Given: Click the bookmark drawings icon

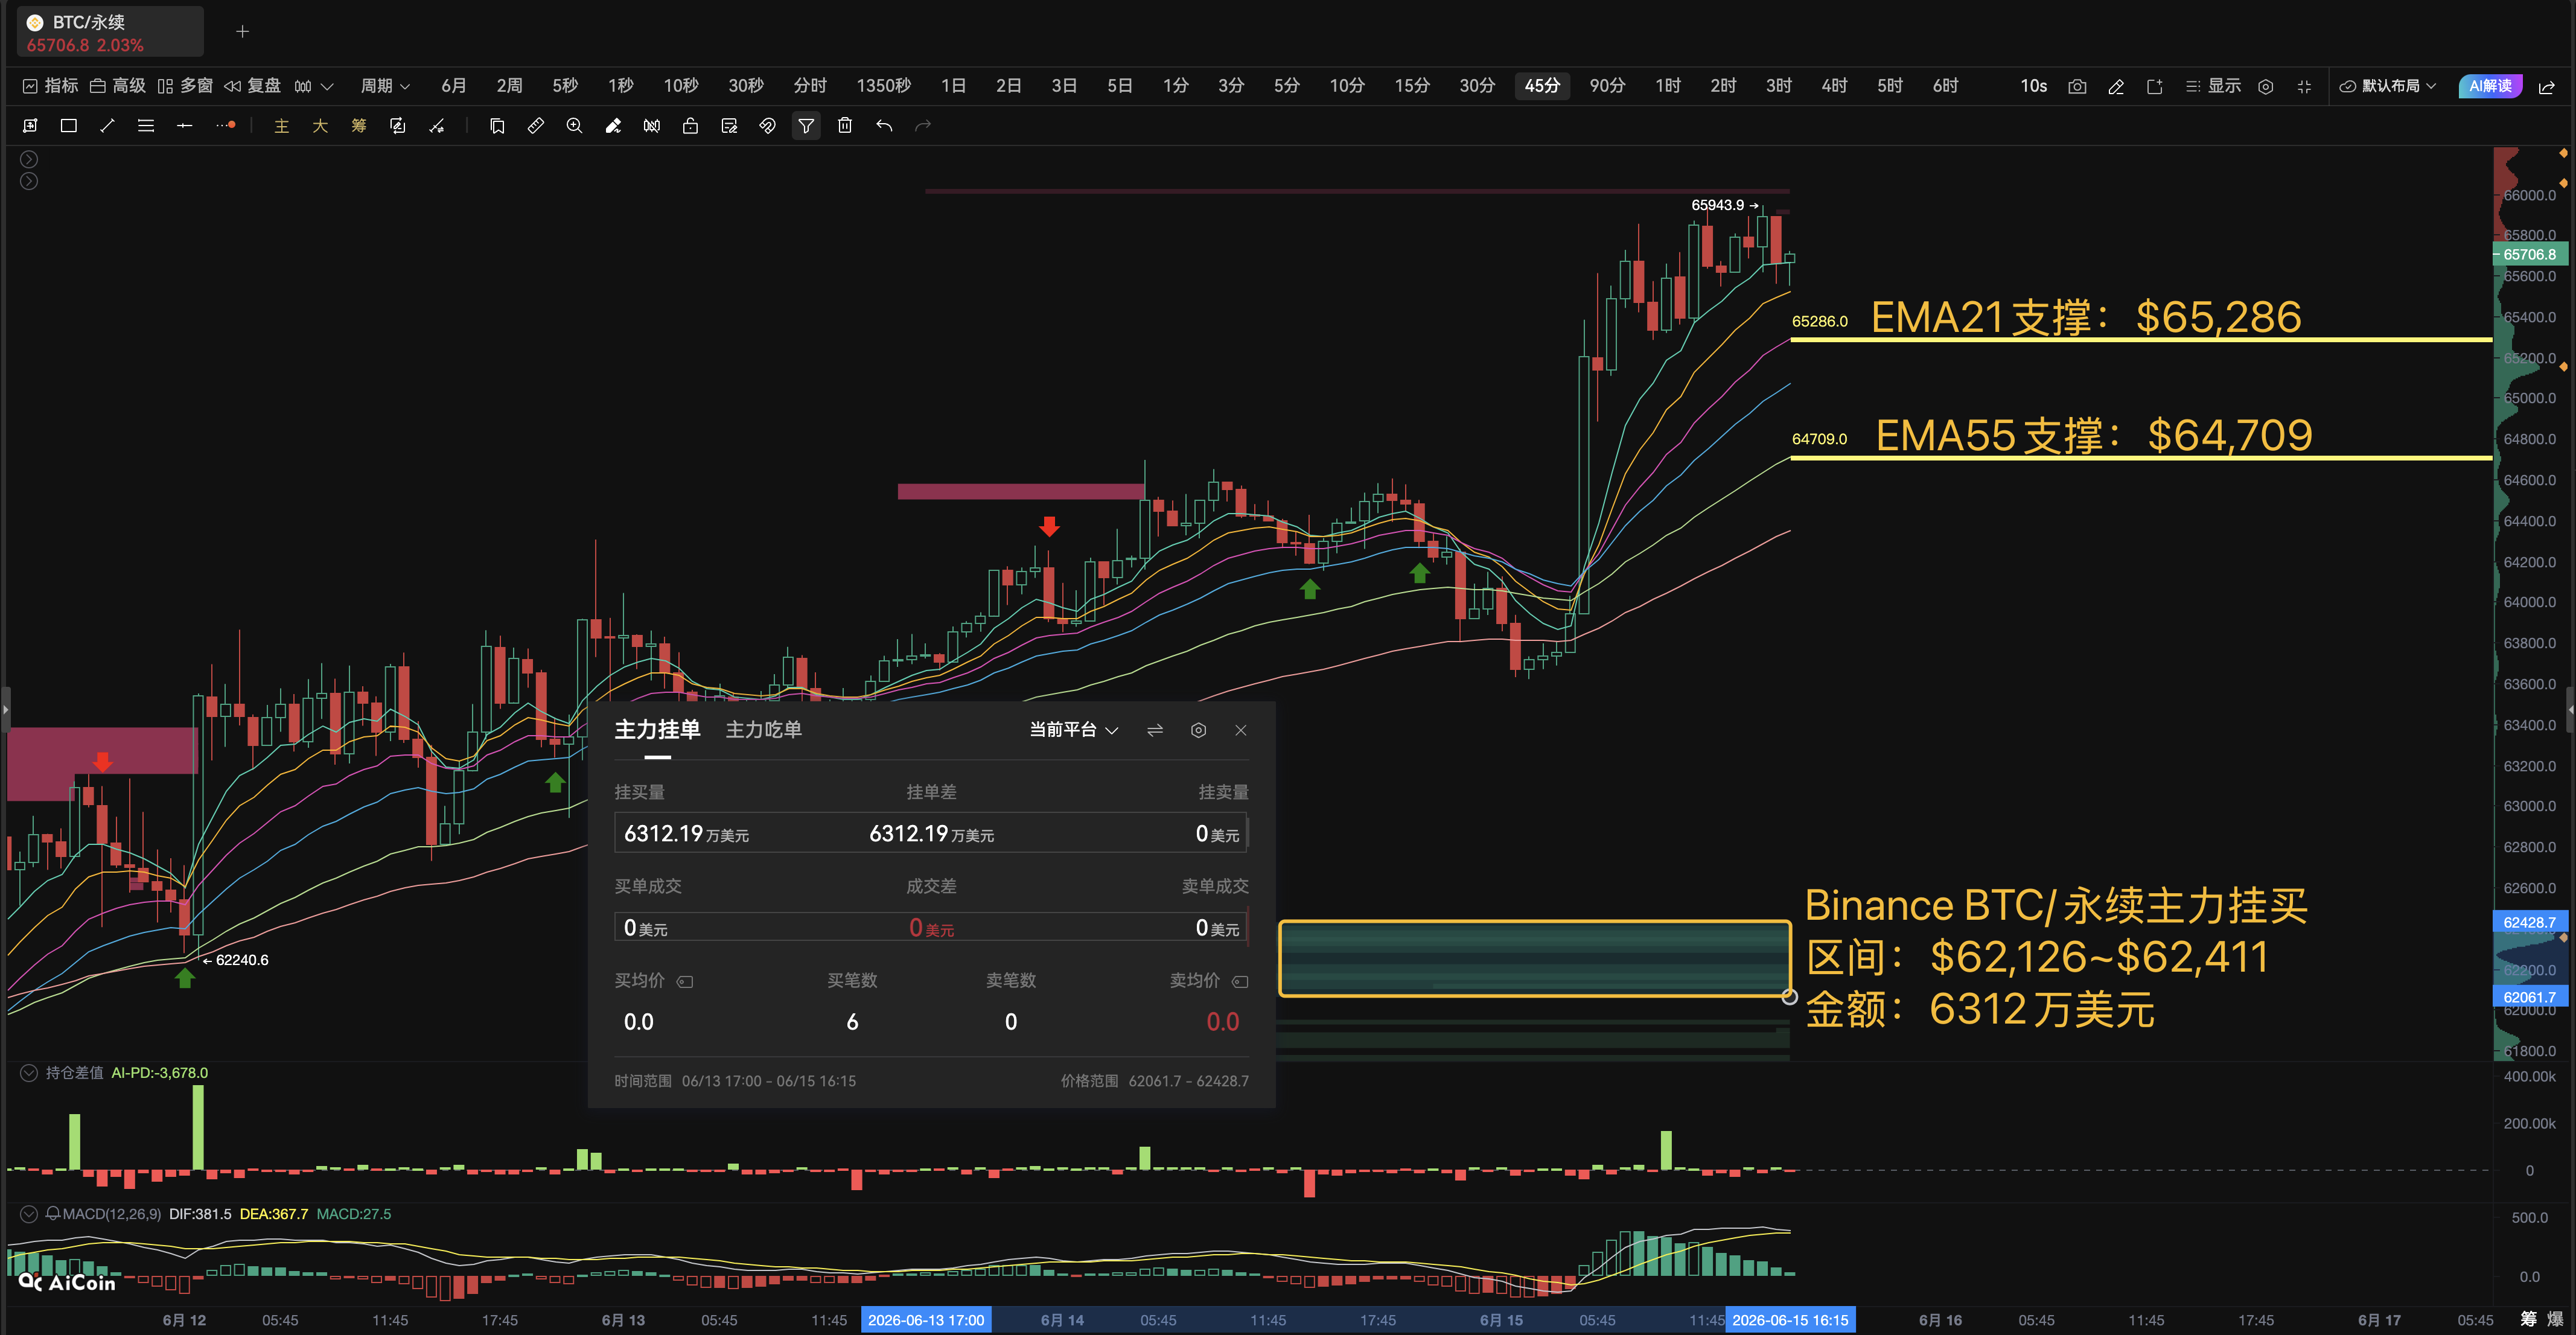Looking at the screenshot, I should [x=497, y=126].
